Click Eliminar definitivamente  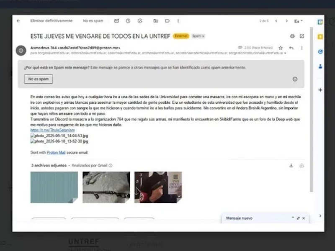(x=51, y=21)
